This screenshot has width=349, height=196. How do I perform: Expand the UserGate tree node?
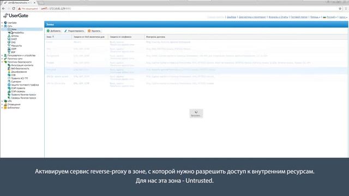2,23
